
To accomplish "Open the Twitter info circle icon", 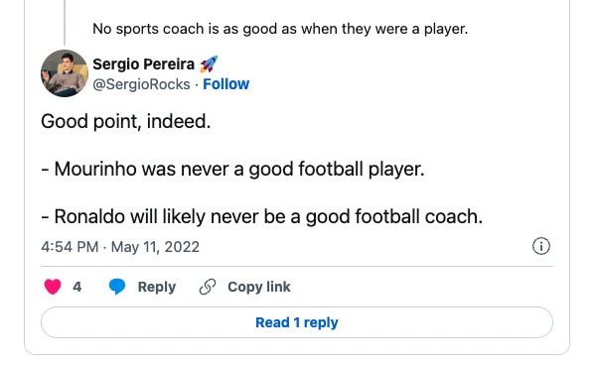I will [x=541, y=246].
